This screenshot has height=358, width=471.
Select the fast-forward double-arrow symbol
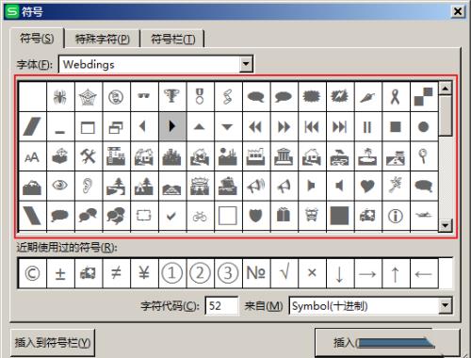(284, 127)
